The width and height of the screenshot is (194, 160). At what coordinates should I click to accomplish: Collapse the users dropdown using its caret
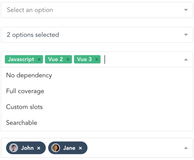pyautogui.click(x=186, y=148)
